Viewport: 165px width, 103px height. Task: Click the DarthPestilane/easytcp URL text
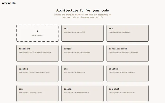(34, 72)
